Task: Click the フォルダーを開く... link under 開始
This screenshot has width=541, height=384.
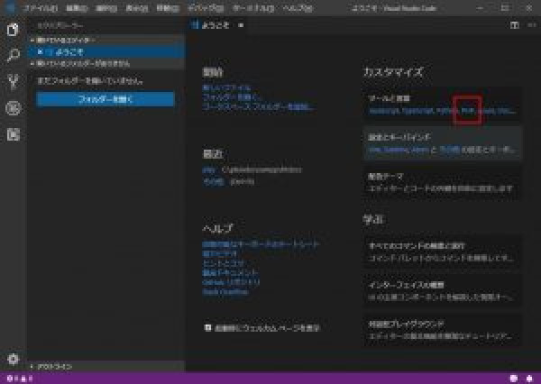Action: 231,97
